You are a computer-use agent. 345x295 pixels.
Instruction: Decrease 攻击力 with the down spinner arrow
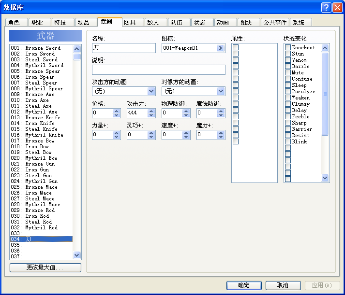click(x=151, y=115)
